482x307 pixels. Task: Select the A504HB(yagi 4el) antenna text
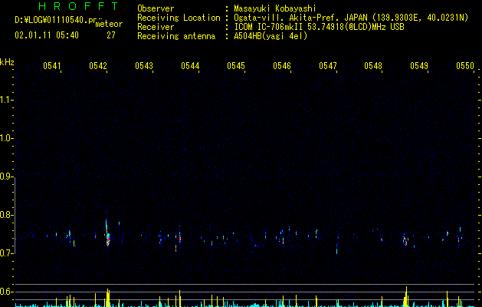(271, 36)
